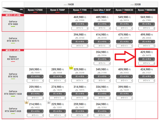
Task: Click price 569,980円
Action: [146, 17]
